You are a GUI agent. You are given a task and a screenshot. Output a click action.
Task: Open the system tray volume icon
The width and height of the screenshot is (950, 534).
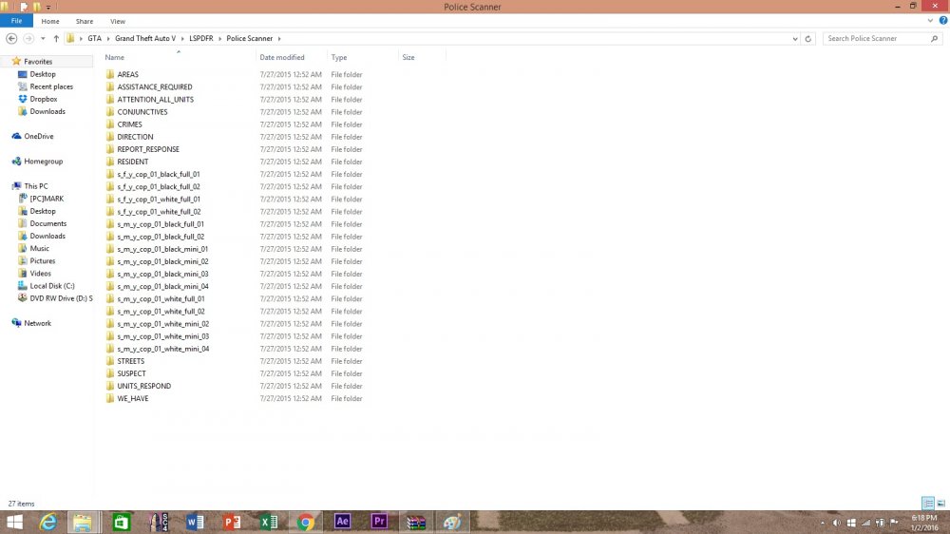[x=837, y=523]
